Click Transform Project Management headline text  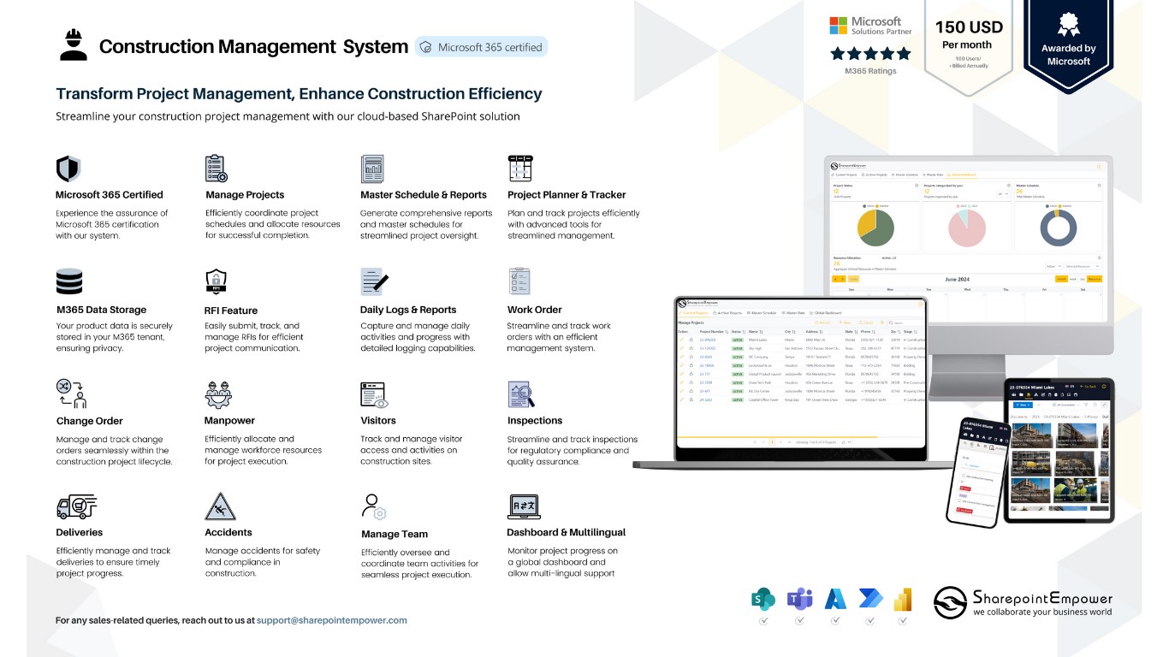[299, 93]
